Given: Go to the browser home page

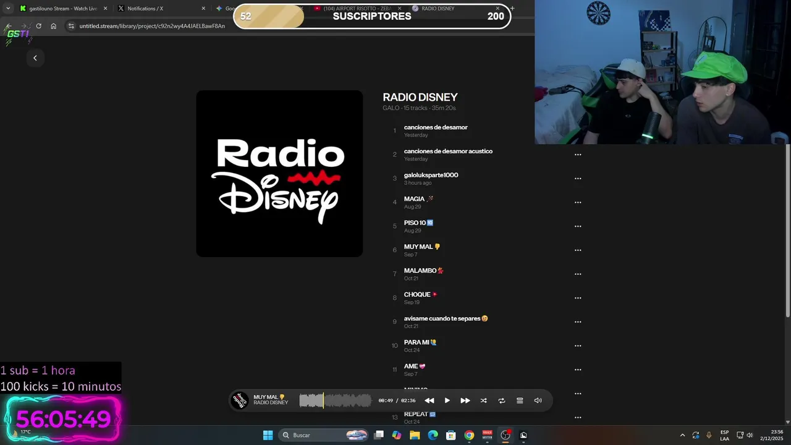Looking at the screenshot, I should (54, 26).
